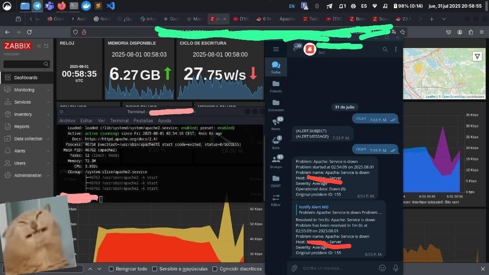This screenshot has width=489, height=275.
Task: Click the 31 de julio date badge
Action: tap(344, 107)
